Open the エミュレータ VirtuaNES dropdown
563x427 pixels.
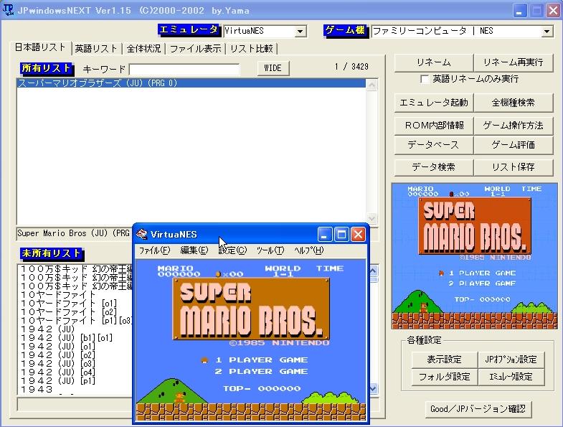[x=300, y=32]
